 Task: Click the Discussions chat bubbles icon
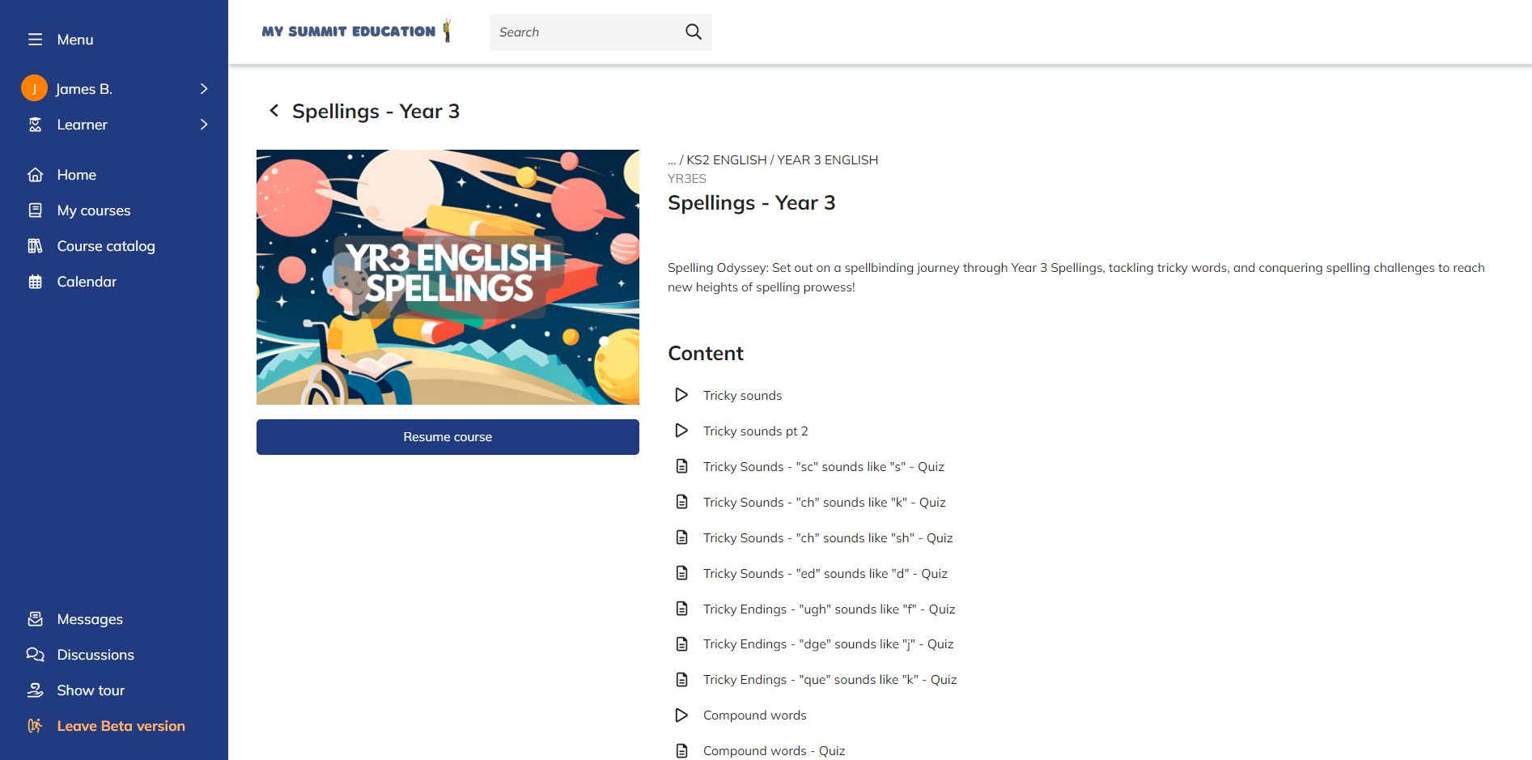(x=35, y=655)
